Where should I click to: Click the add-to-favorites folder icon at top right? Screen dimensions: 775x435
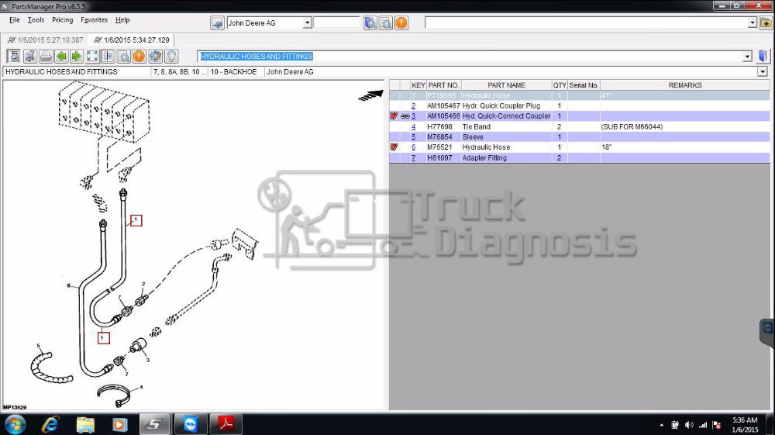point(765,22)
